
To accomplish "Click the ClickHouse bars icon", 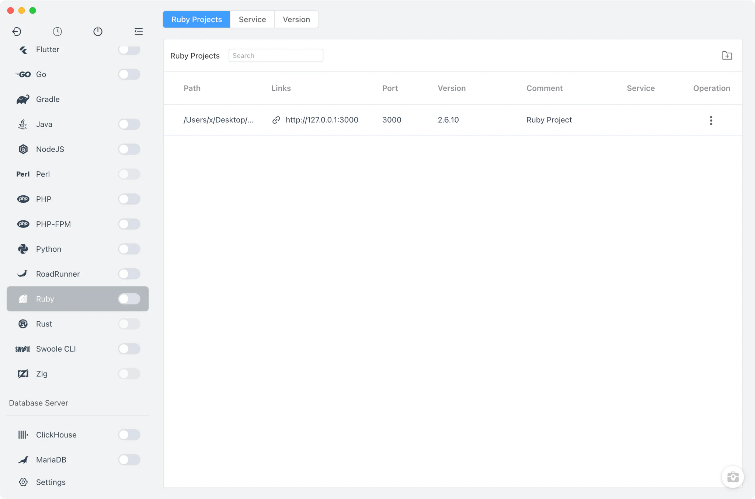I will point(23,435).
